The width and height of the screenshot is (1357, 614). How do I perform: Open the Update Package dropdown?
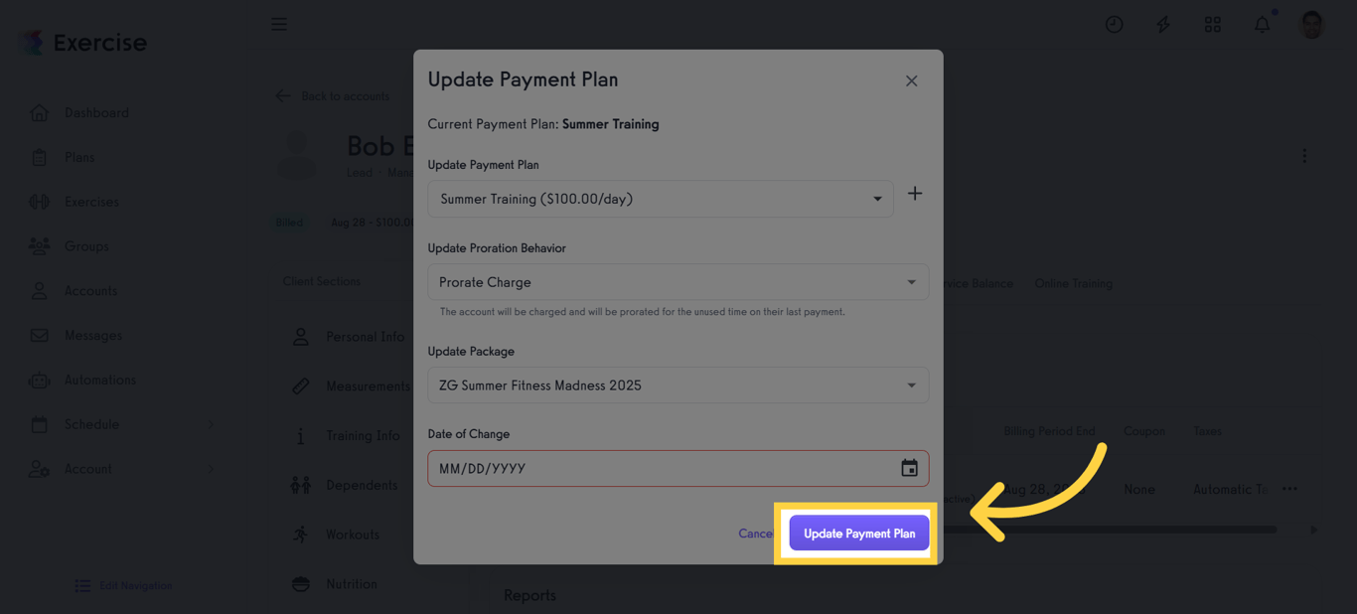coord(678,384)
